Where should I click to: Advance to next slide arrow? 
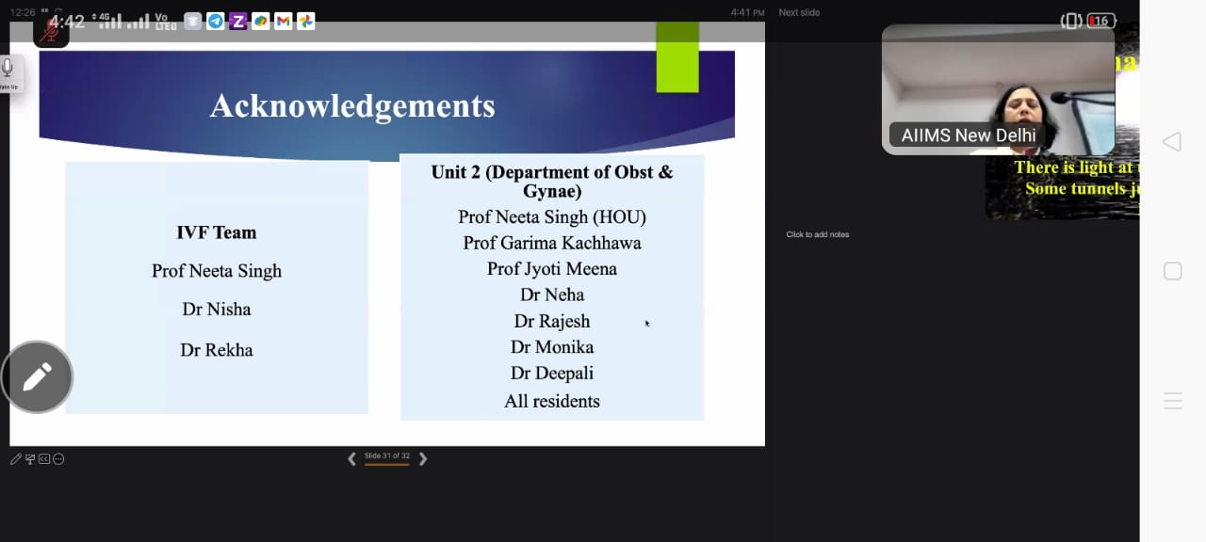pos(423,459)
